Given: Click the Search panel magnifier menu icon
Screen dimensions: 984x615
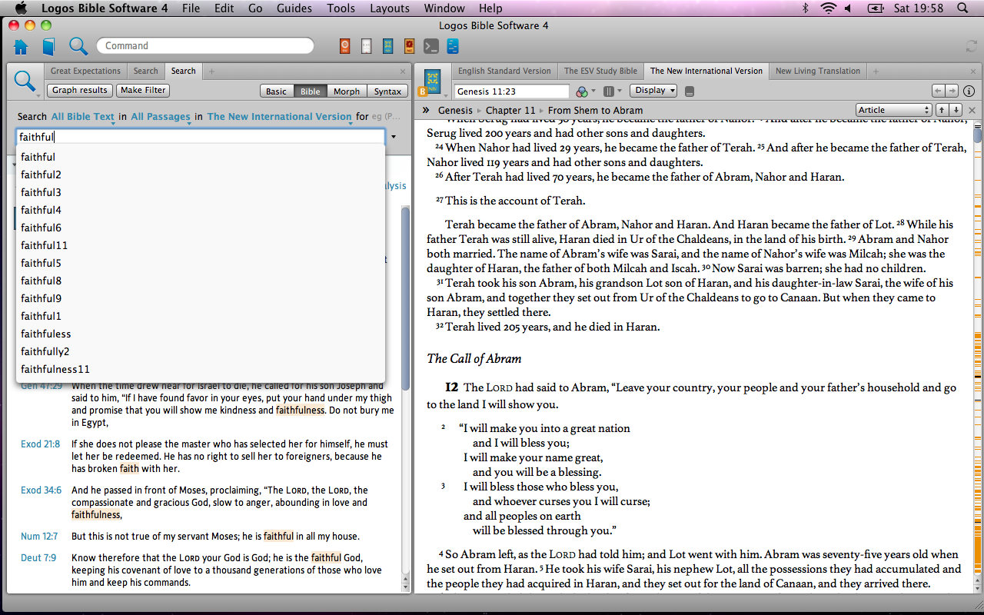Looking at the screenshot, I should [x=25, y=81].
